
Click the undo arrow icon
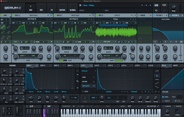(x=156, y=11)
